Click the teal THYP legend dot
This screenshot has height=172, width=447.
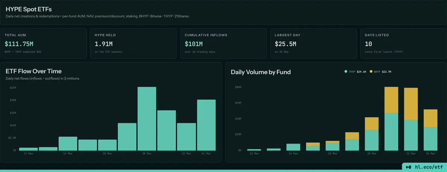click(x=346, y=71)
